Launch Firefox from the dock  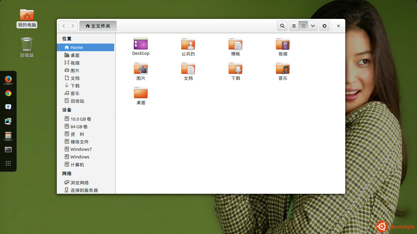[8, 79]
